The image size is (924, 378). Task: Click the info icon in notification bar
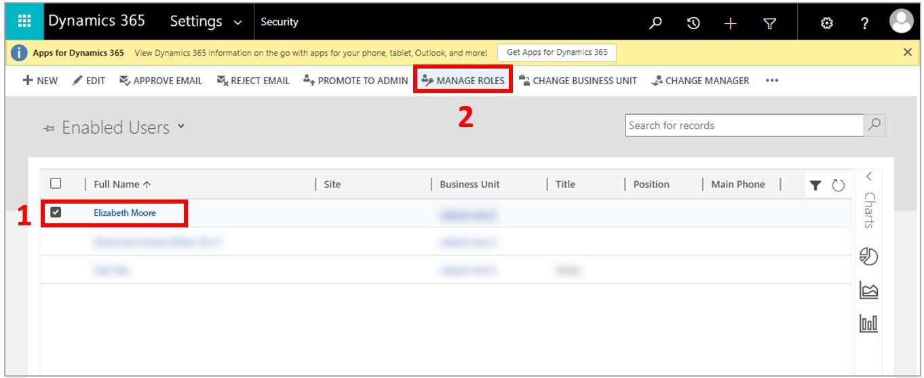tap(20, 52)
